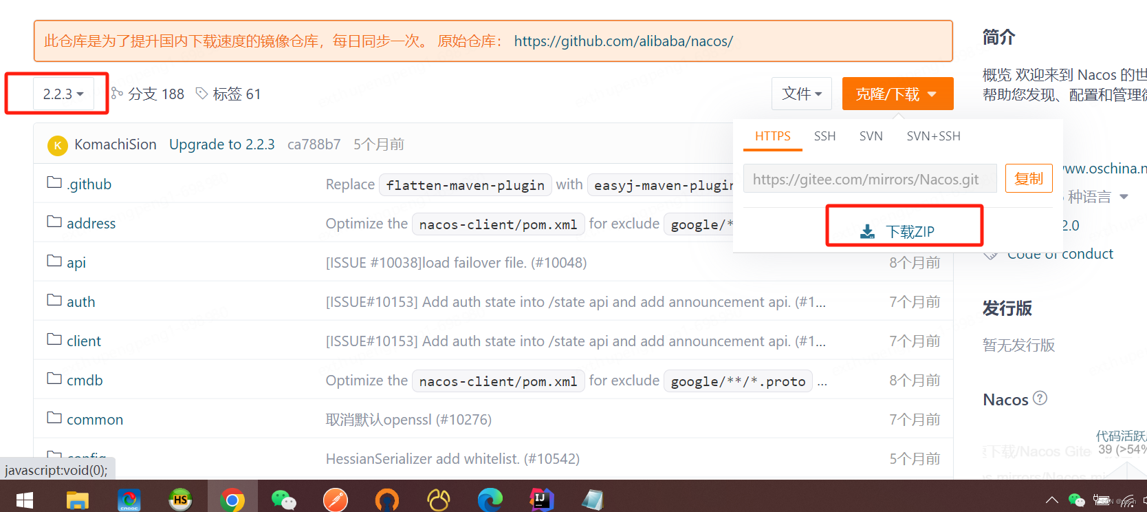Expand the 文件 dropdown
The width and height of the screenshot is (1147, 512).
click(x=802, y=94)
